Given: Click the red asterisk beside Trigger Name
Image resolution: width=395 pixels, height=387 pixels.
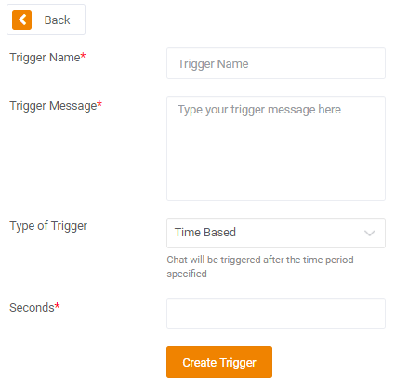Looking at the screenshot, I should pyautogui.click(x=83, y=56).
